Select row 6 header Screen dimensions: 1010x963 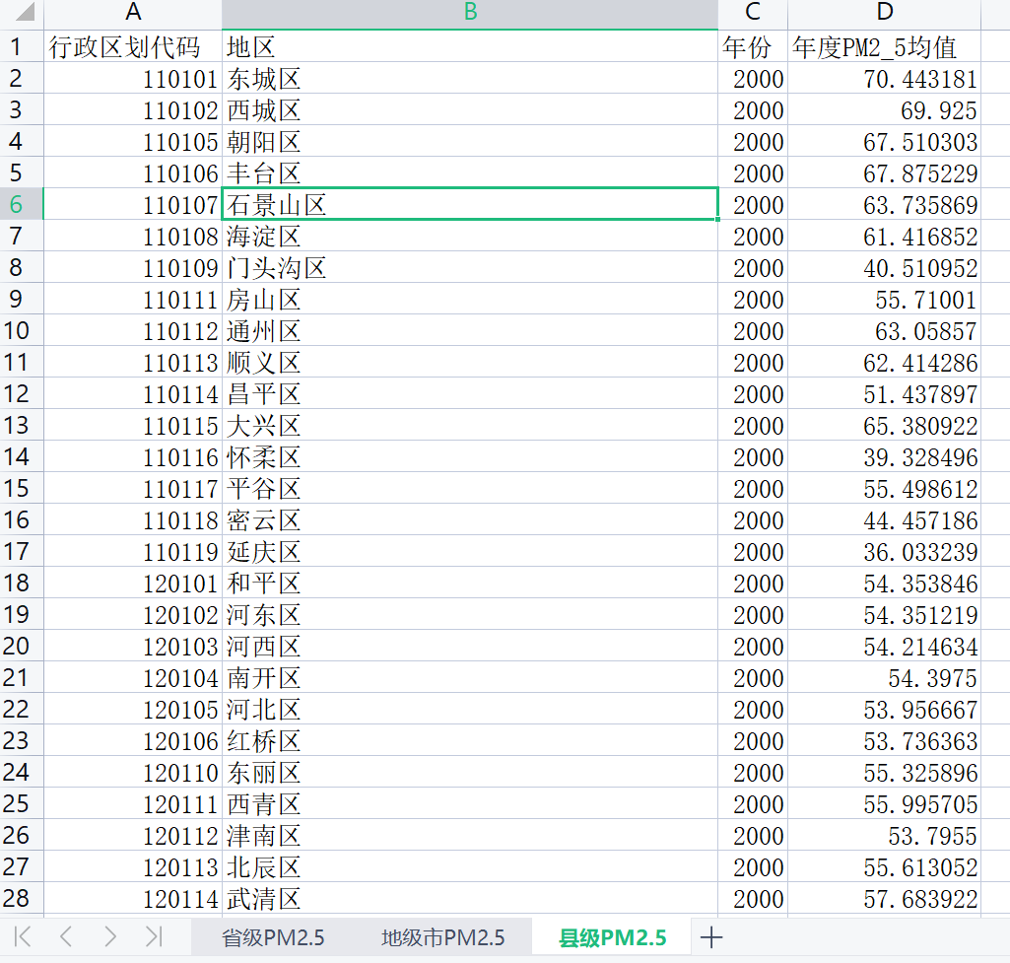[22, 204]
